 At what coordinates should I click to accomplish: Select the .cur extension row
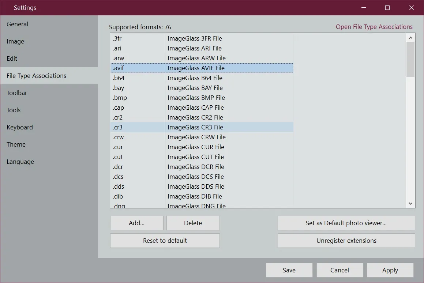pyautogui.click(x=202, y=147)
